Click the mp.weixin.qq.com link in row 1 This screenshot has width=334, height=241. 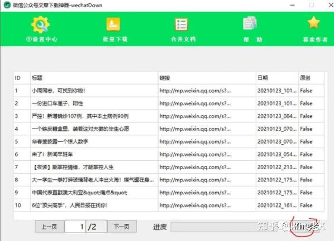point(195,91)
